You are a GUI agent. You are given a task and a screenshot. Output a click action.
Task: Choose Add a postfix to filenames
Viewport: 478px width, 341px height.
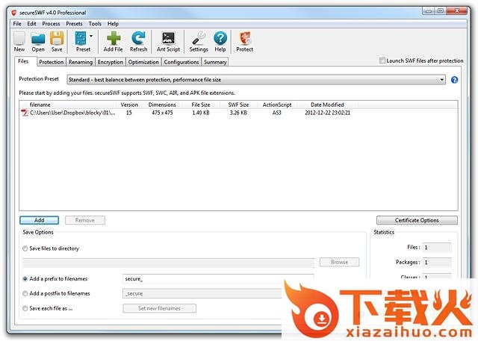(26, 293)
